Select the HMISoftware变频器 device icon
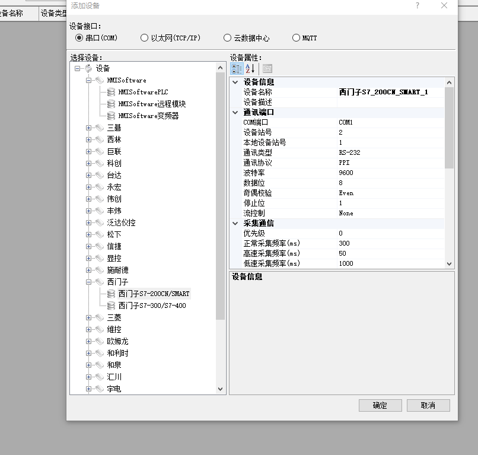 (x=111, y=116)
